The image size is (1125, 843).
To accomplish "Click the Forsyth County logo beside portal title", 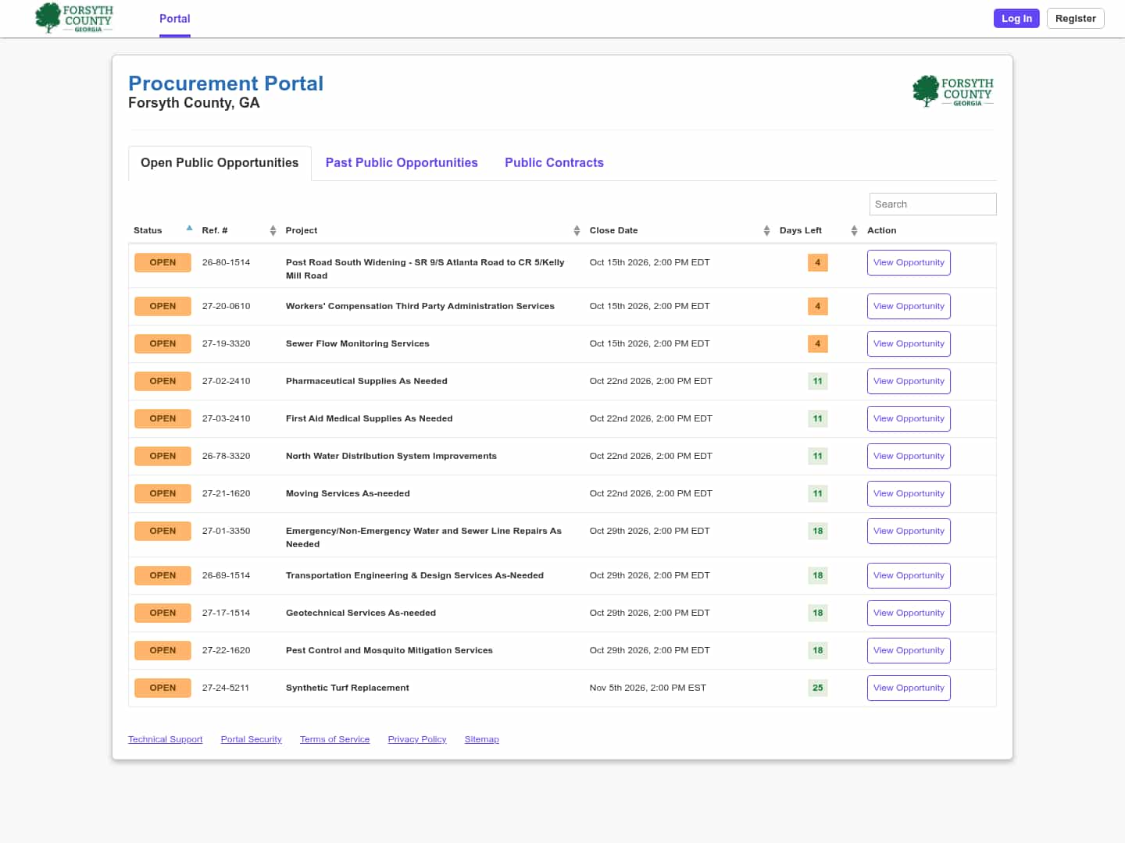I will [953, 91].
